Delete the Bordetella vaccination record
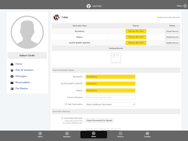 tap(172, 31)
